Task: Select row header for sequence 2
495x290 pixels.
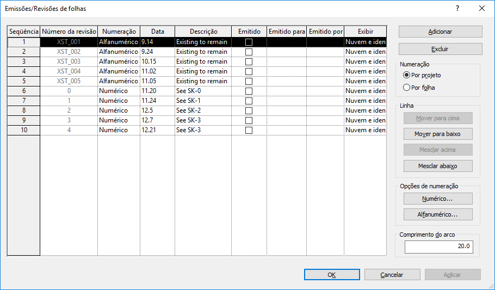Action: (24, 52)
